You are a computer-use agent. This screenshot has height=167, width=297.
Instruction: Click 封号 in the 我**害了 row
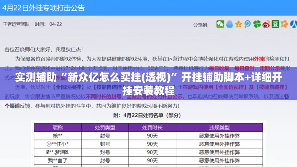point(105,161)
